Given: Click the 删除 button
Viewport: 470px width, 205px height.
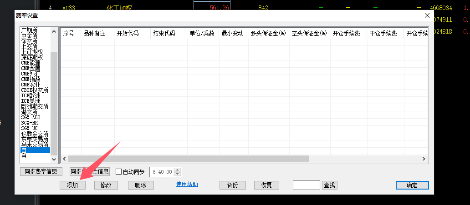Looking at the screenshot, I should (x=141, y=185).
